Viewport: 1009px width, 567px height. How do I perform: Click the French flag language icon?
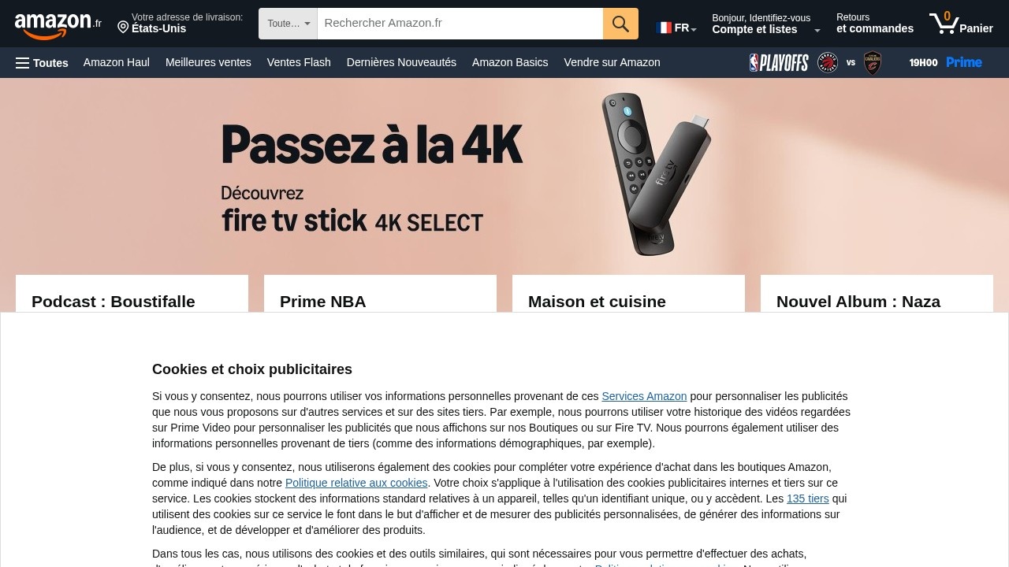664,28
